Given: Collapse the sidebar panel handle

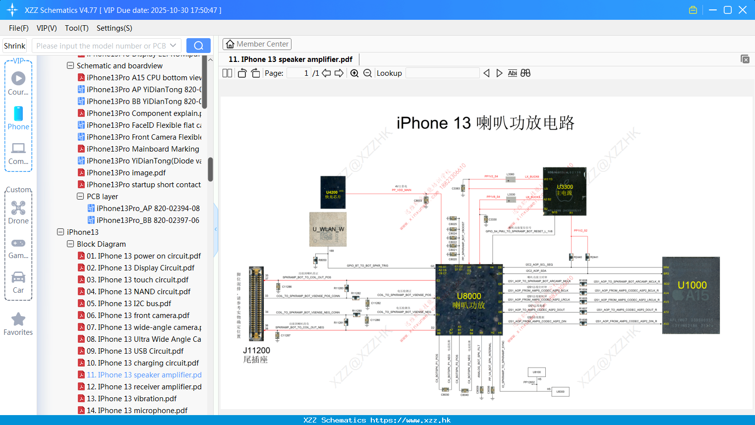Looking at the screenshot, I should (x=216, y=229).
